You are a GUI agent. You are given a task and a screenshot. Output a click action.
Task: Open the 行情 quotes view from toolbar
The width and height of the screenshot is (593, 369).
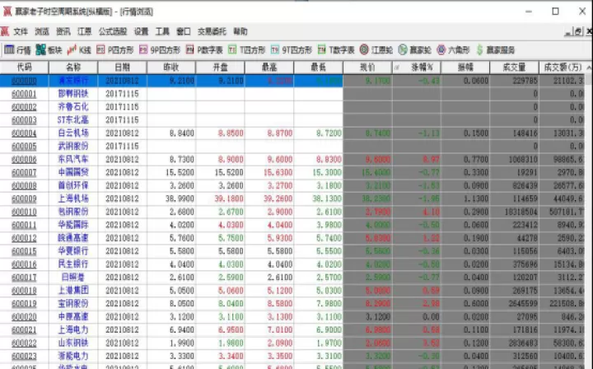(x=18, y=50)
